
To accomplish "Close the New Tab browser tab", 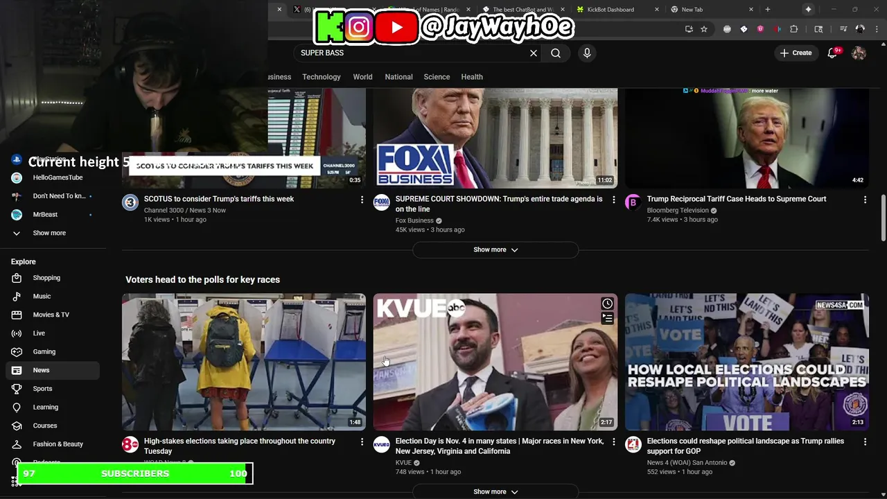I will pos(750,9).
